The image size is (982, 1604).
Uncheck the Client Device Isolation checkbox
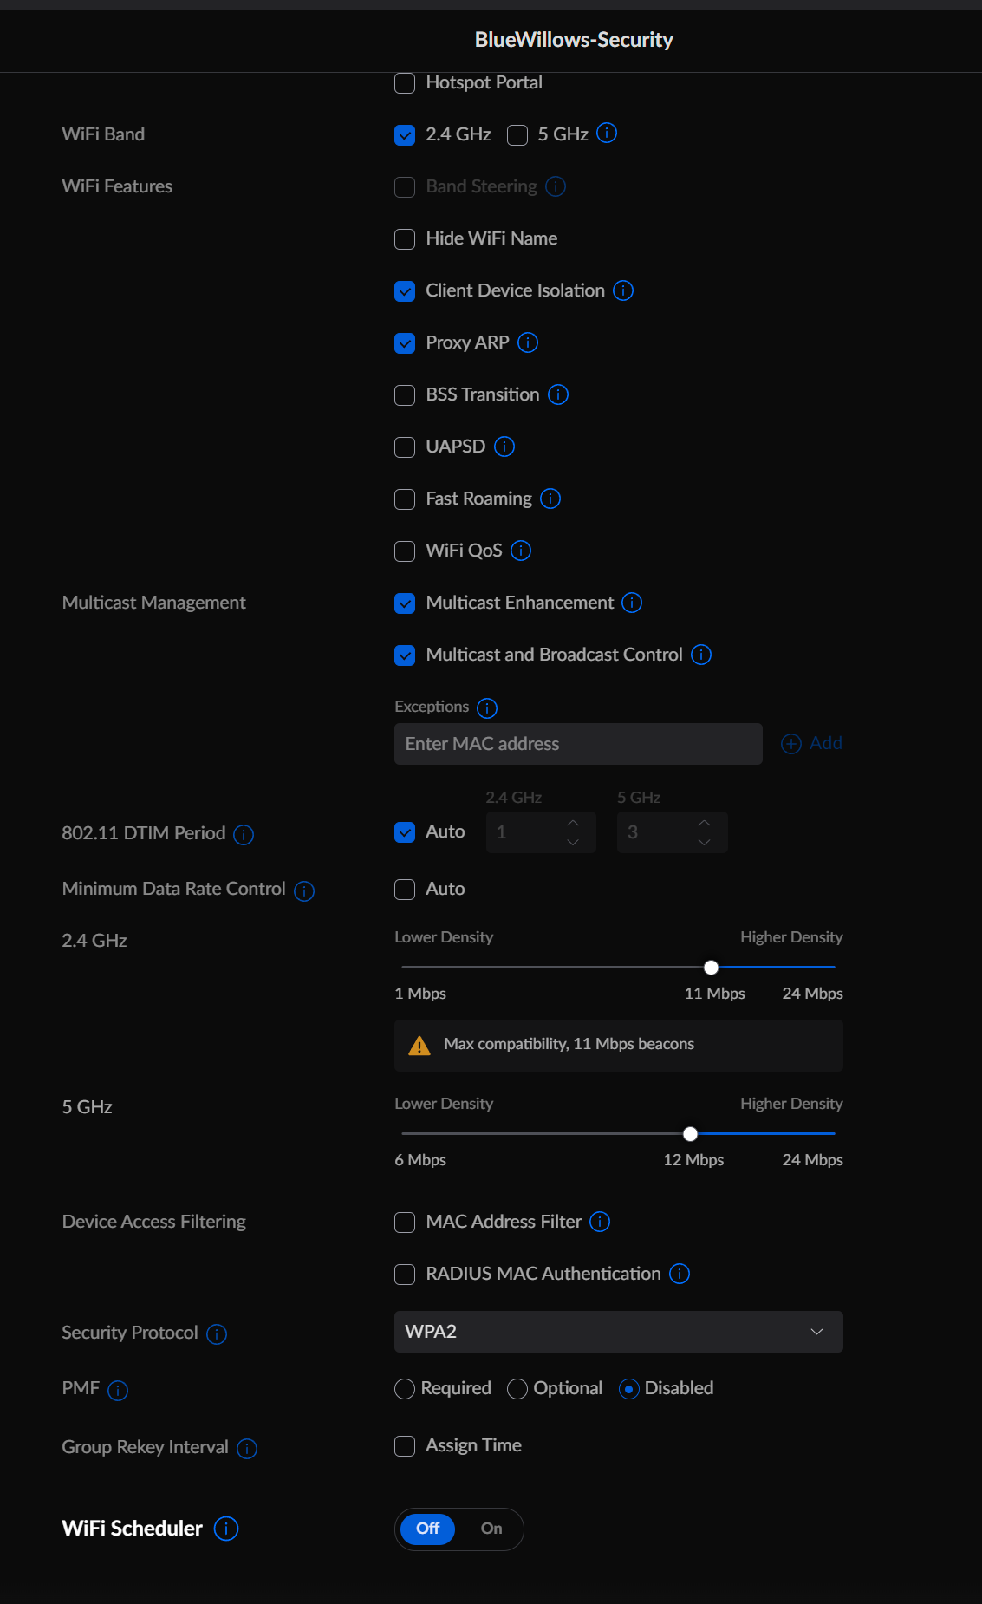[x=405, y=291]
